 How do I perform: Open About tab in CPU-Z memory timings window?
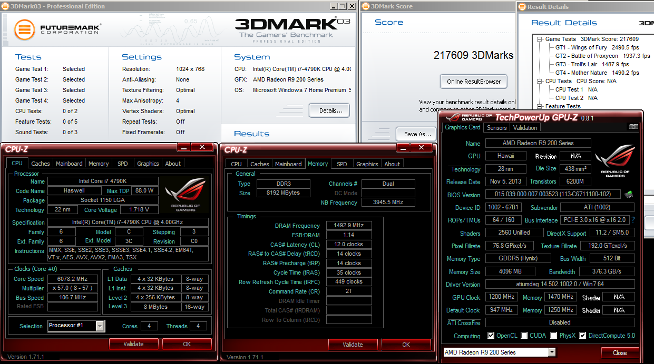click(392, 164)
